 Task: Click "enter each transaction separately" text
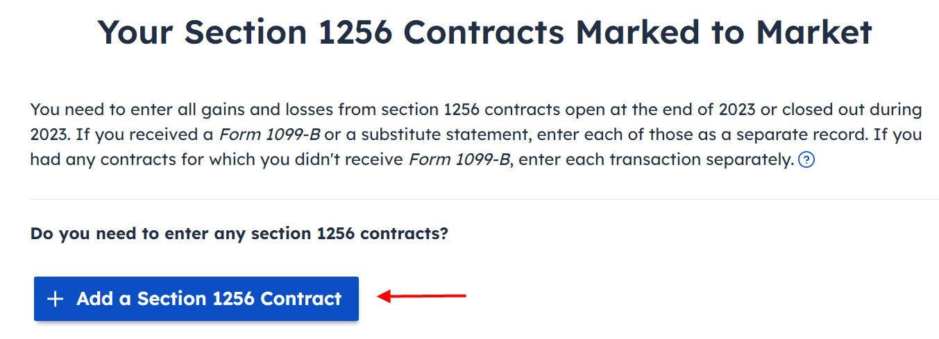[655, 160]
